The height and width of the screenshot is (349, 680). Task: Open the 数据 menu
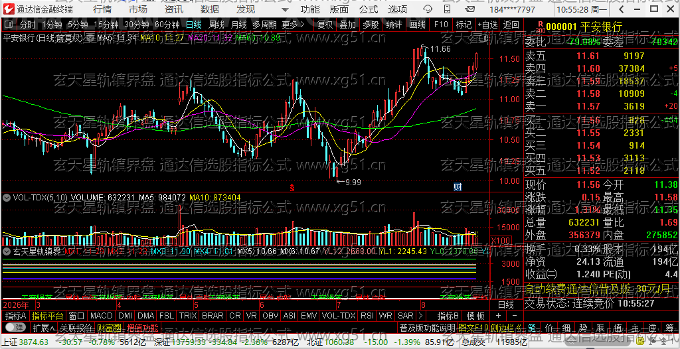(210, 9)
